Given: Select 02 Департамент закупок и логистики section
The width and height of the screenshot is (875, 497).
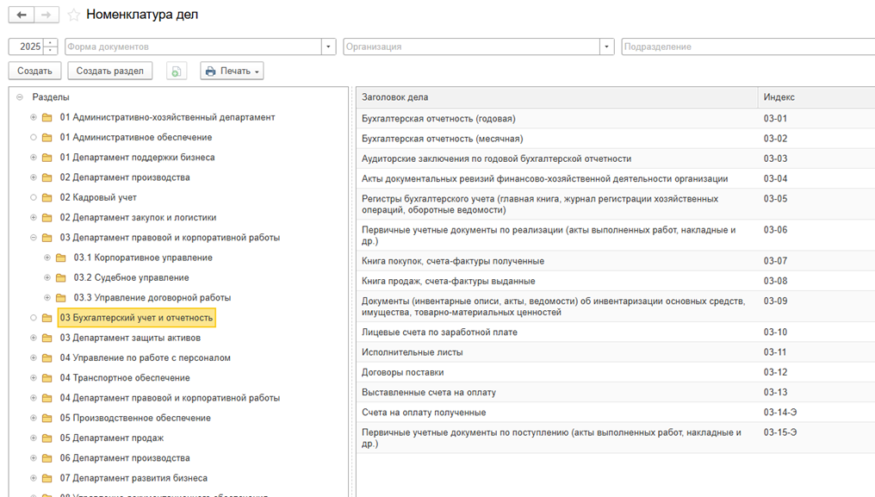Looking at the screenshot, I should [138, 218].
